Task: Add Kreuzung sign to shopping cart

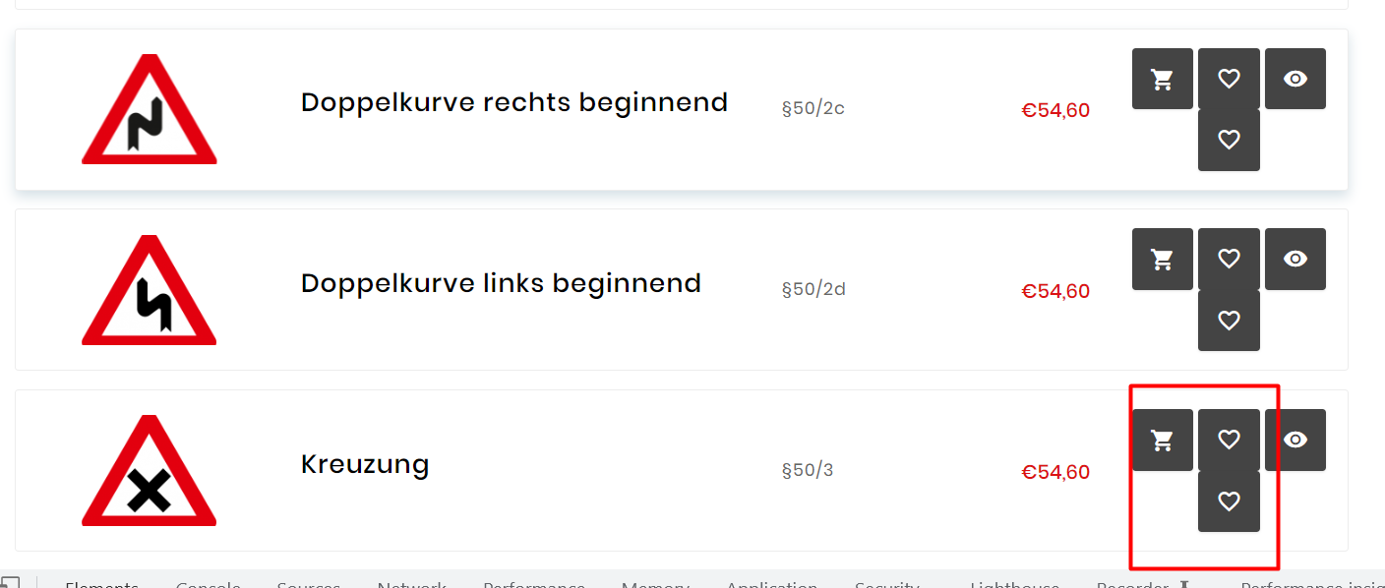Action: (1163, 440)
